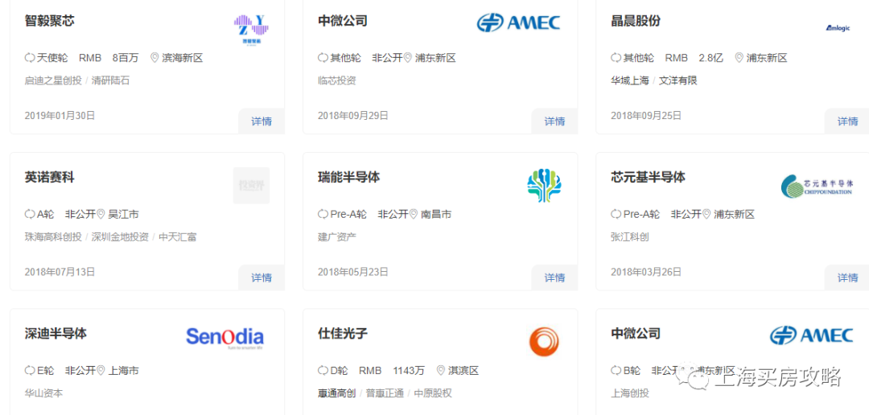Open the 芯元基半导体 company title
This screenshot has width=869, height=415.
tap(648, 177)
